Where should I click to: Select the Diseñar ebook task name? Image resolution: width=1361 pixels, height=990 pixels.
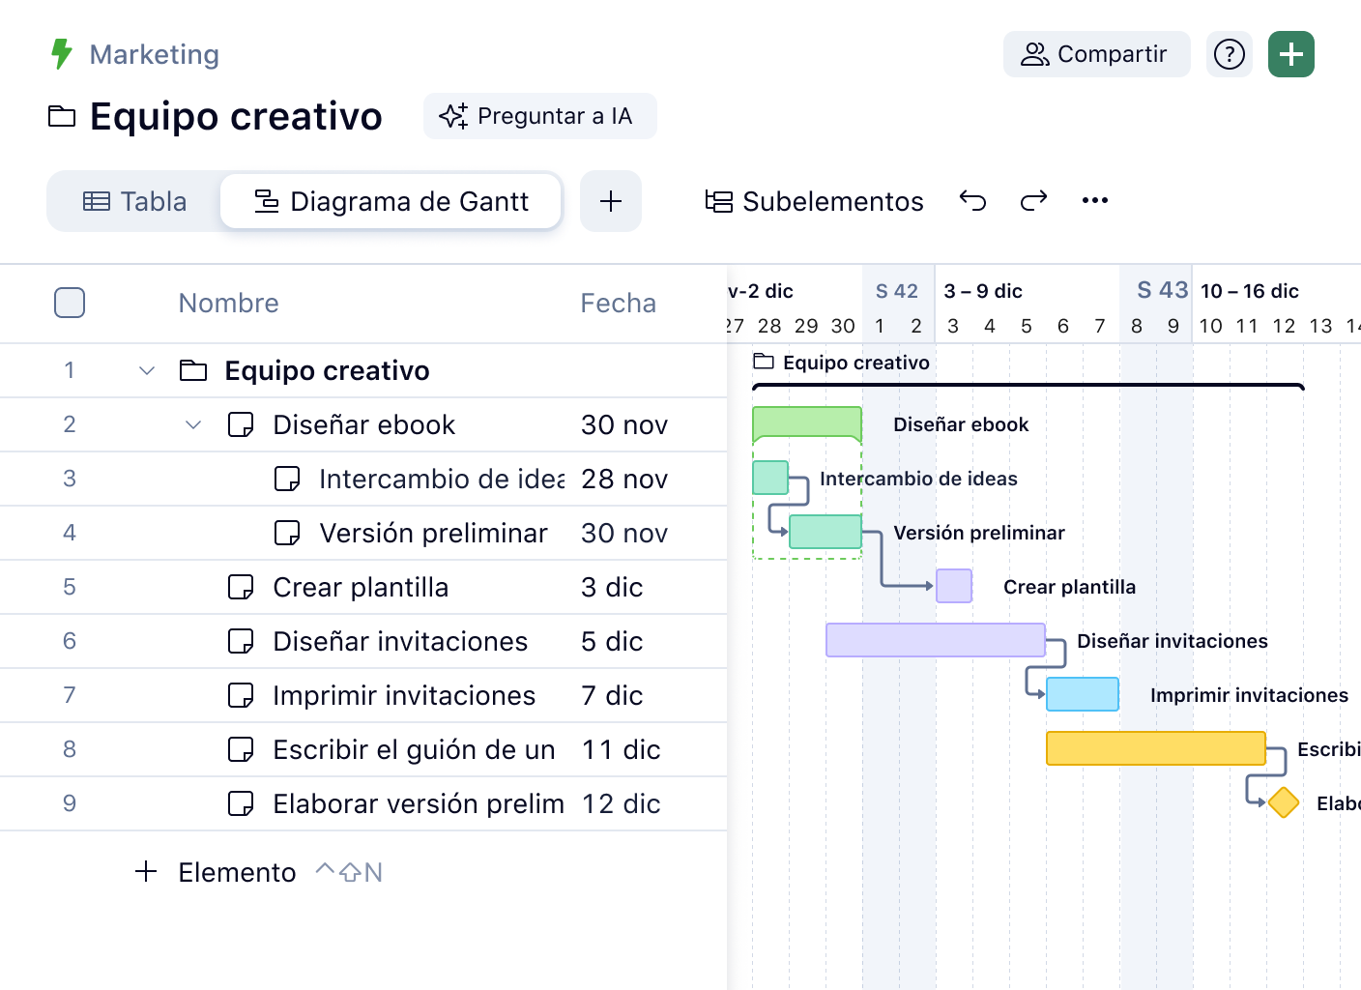[364, 424]
